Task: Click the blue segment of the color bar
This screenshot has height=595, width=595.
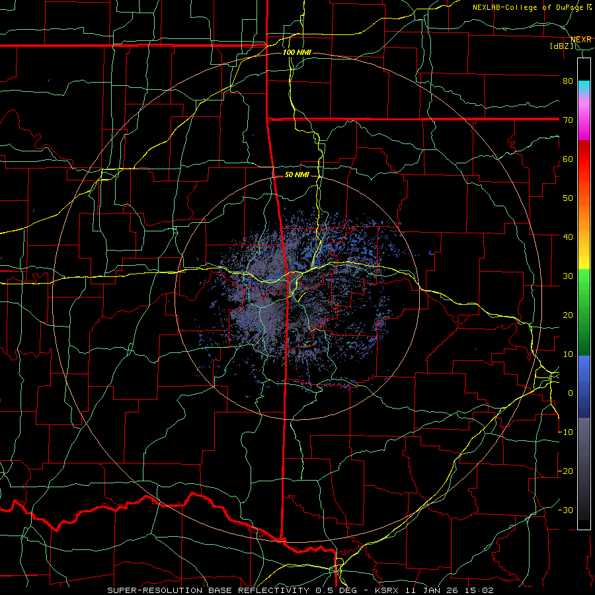Action: [584, 387]
